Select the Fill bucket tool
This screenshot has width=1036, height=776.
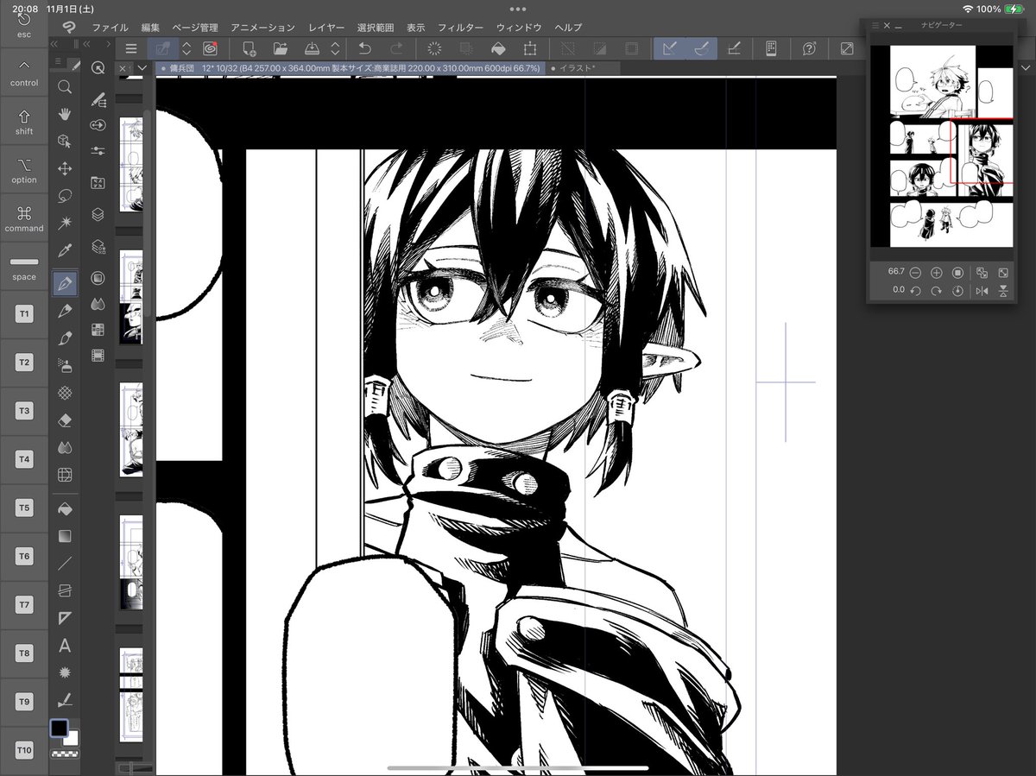[64, 509]
